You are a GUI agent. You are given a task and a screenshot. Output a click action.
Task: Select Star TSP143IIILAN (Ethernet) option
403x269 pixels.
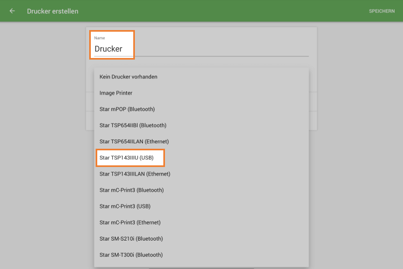(135, 174)
